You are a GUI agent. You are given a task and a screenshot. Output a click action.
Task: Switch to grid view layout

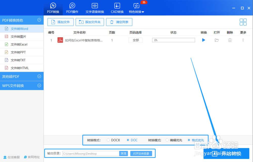click(243, 22)
